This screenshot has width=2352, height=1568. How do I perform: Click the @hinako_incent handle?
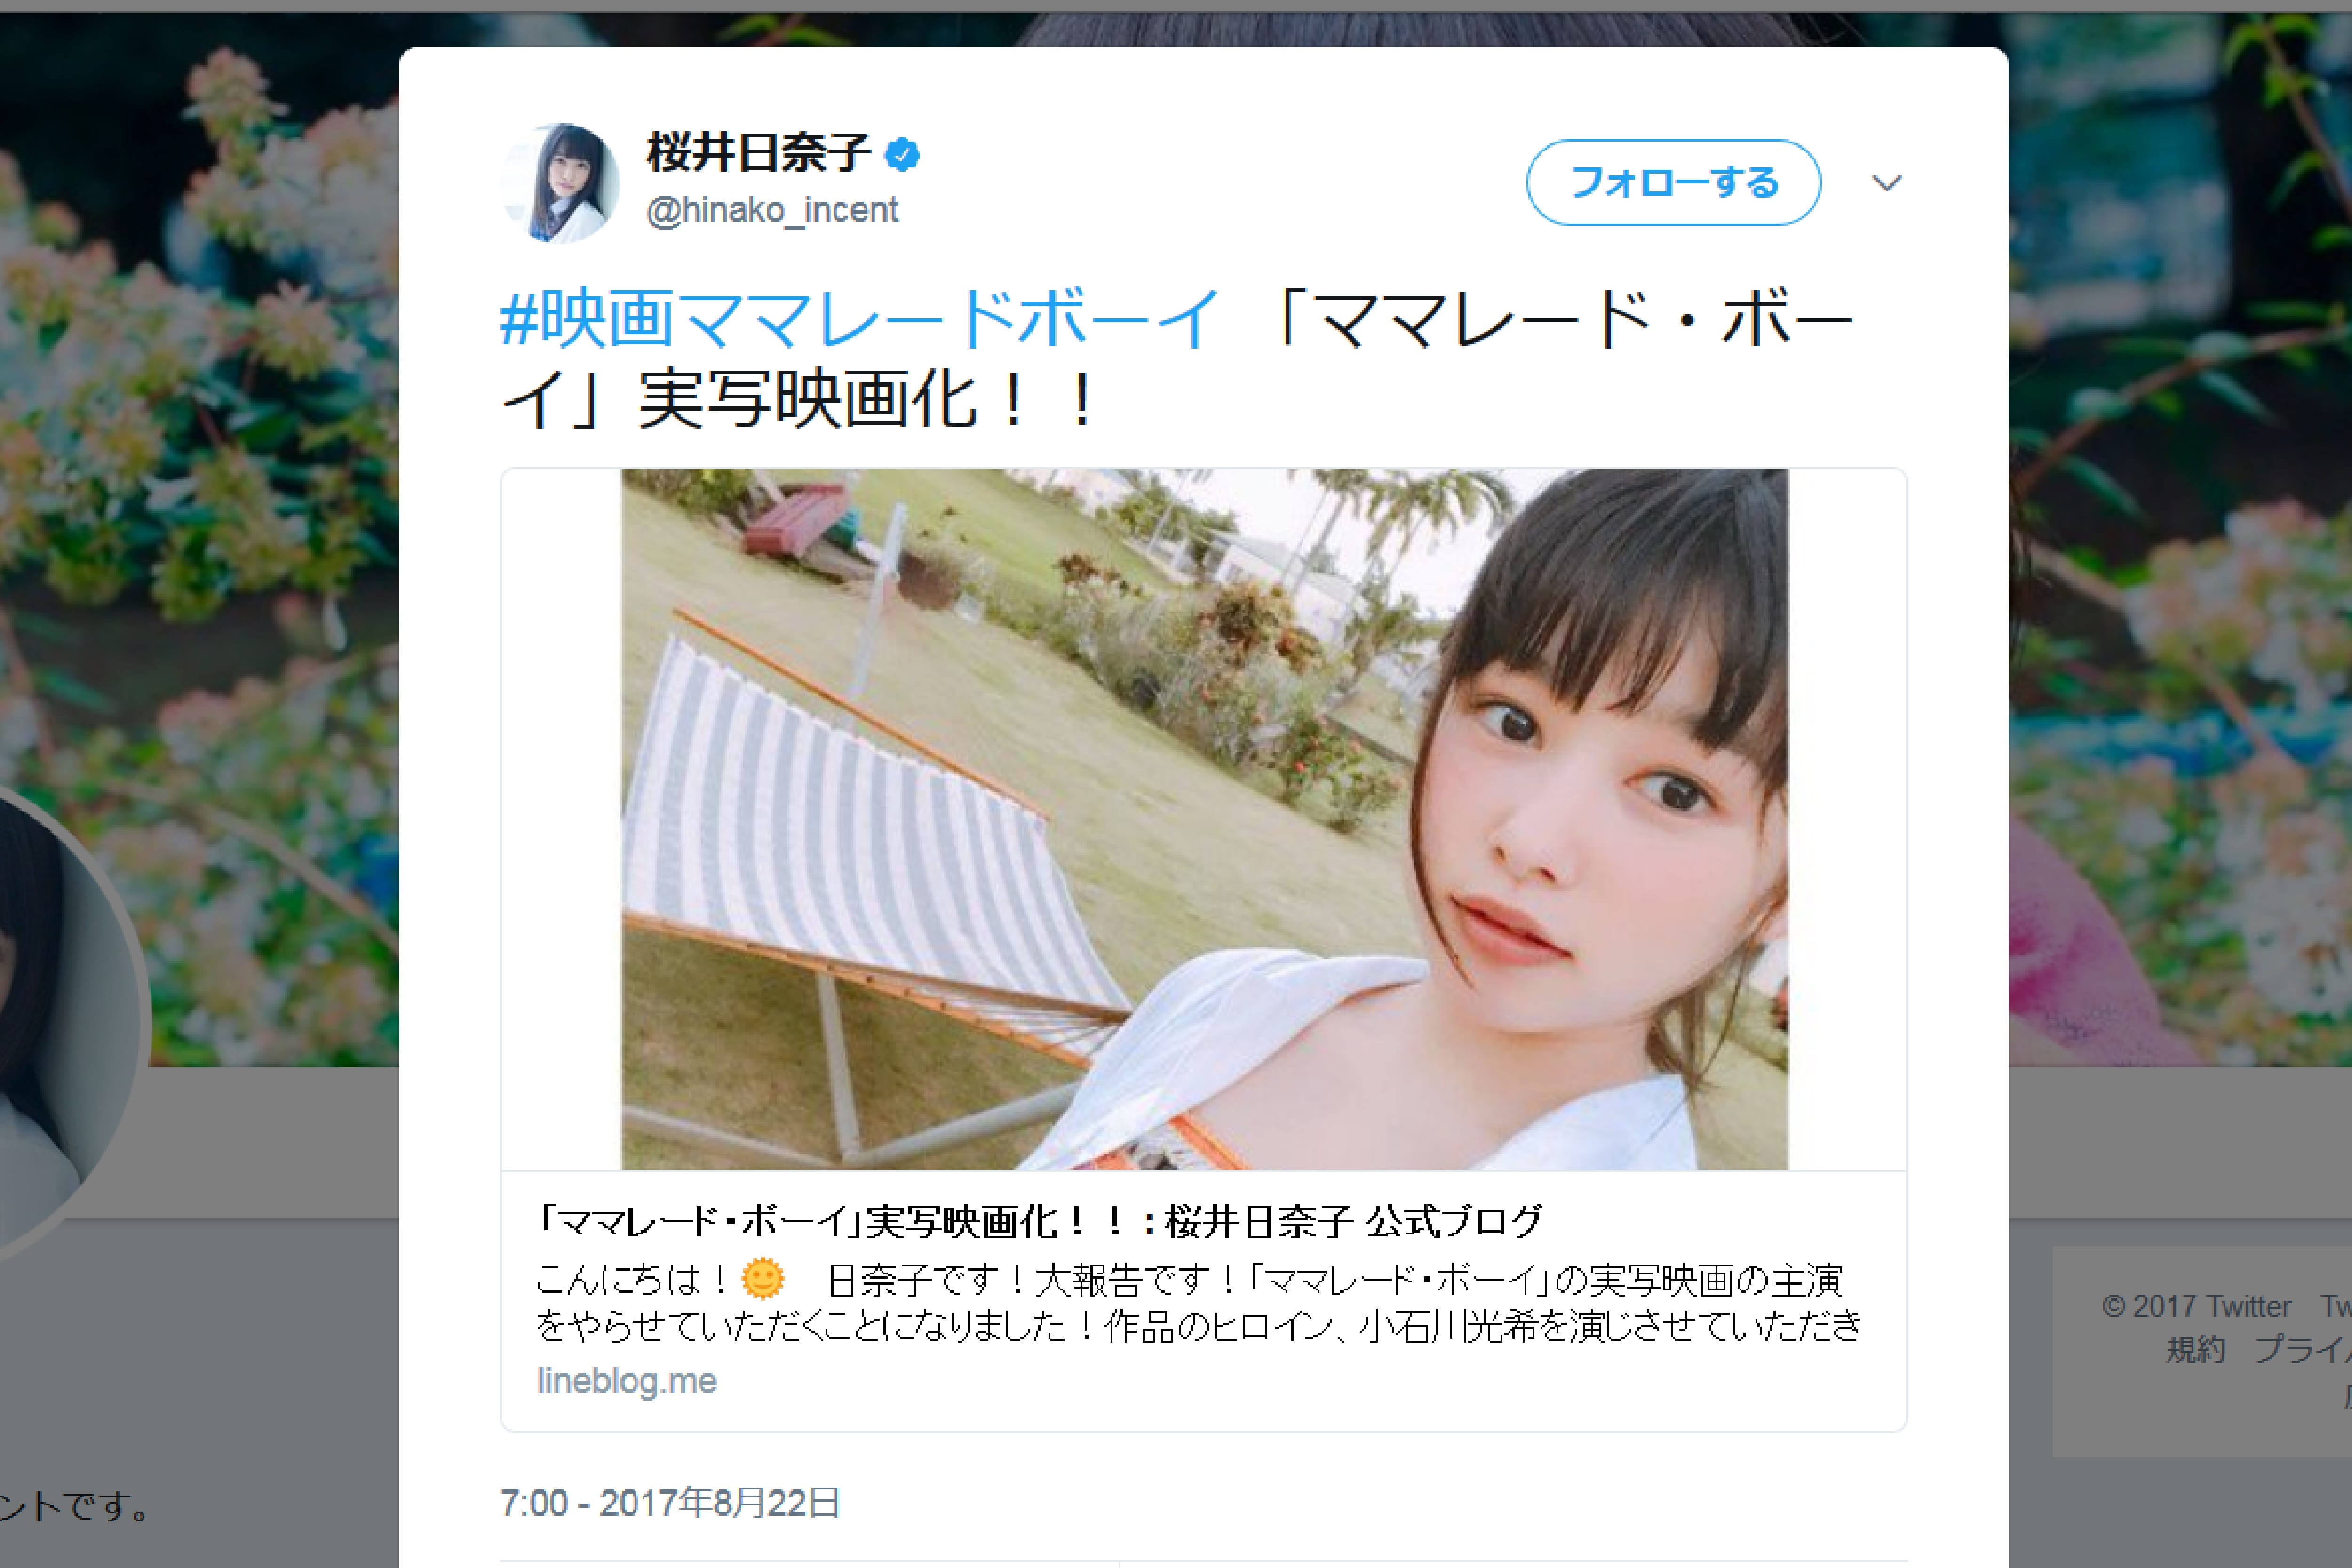[x=772, y=210]
